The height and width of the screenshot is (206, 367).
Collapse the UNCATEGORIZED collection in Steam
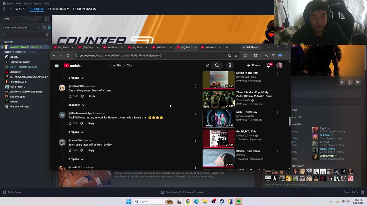(3, 52)
